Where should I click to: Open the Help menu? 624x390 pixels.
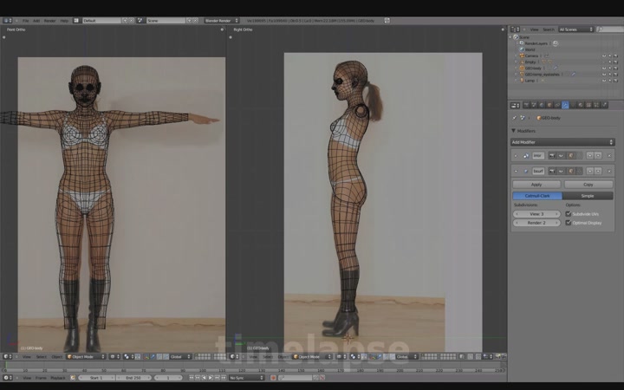pos(64,20)
